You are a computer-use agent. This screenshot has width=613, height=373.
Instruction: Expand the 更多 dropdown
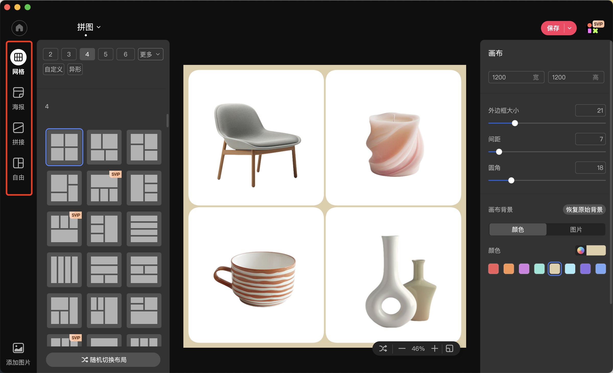(x=150, y=54)
